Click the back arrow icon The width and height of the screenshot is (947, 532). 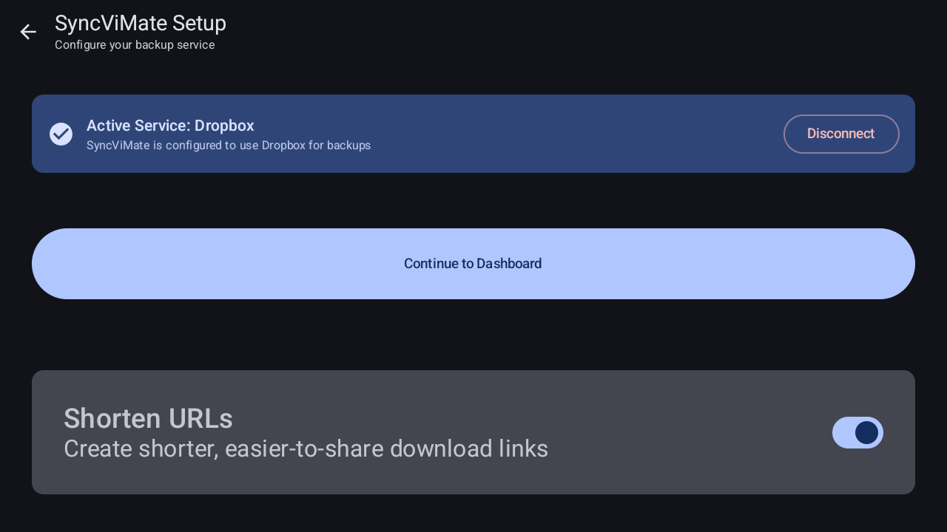28,32
